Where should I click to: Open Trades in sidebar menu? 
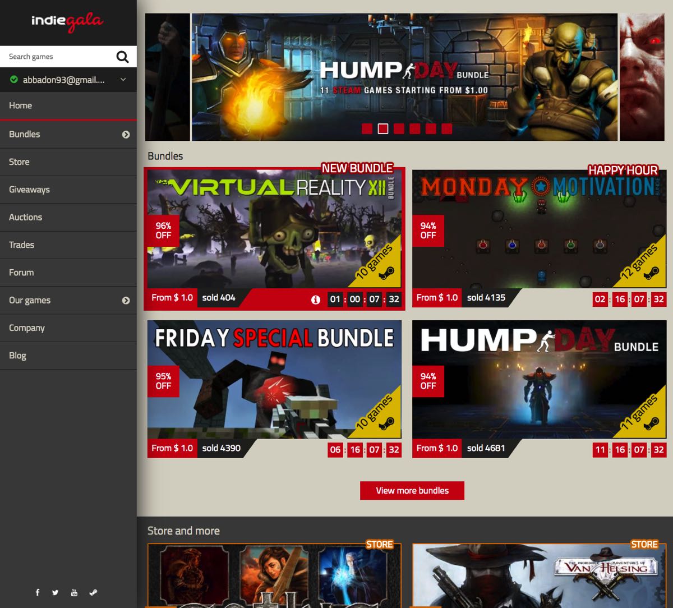(68, 245)
